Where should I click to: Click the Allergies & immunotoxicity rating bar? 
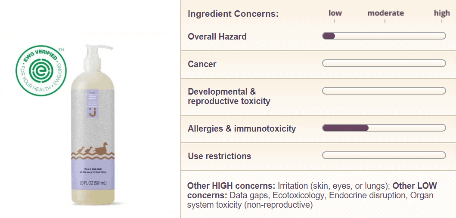tap(384, 128)
